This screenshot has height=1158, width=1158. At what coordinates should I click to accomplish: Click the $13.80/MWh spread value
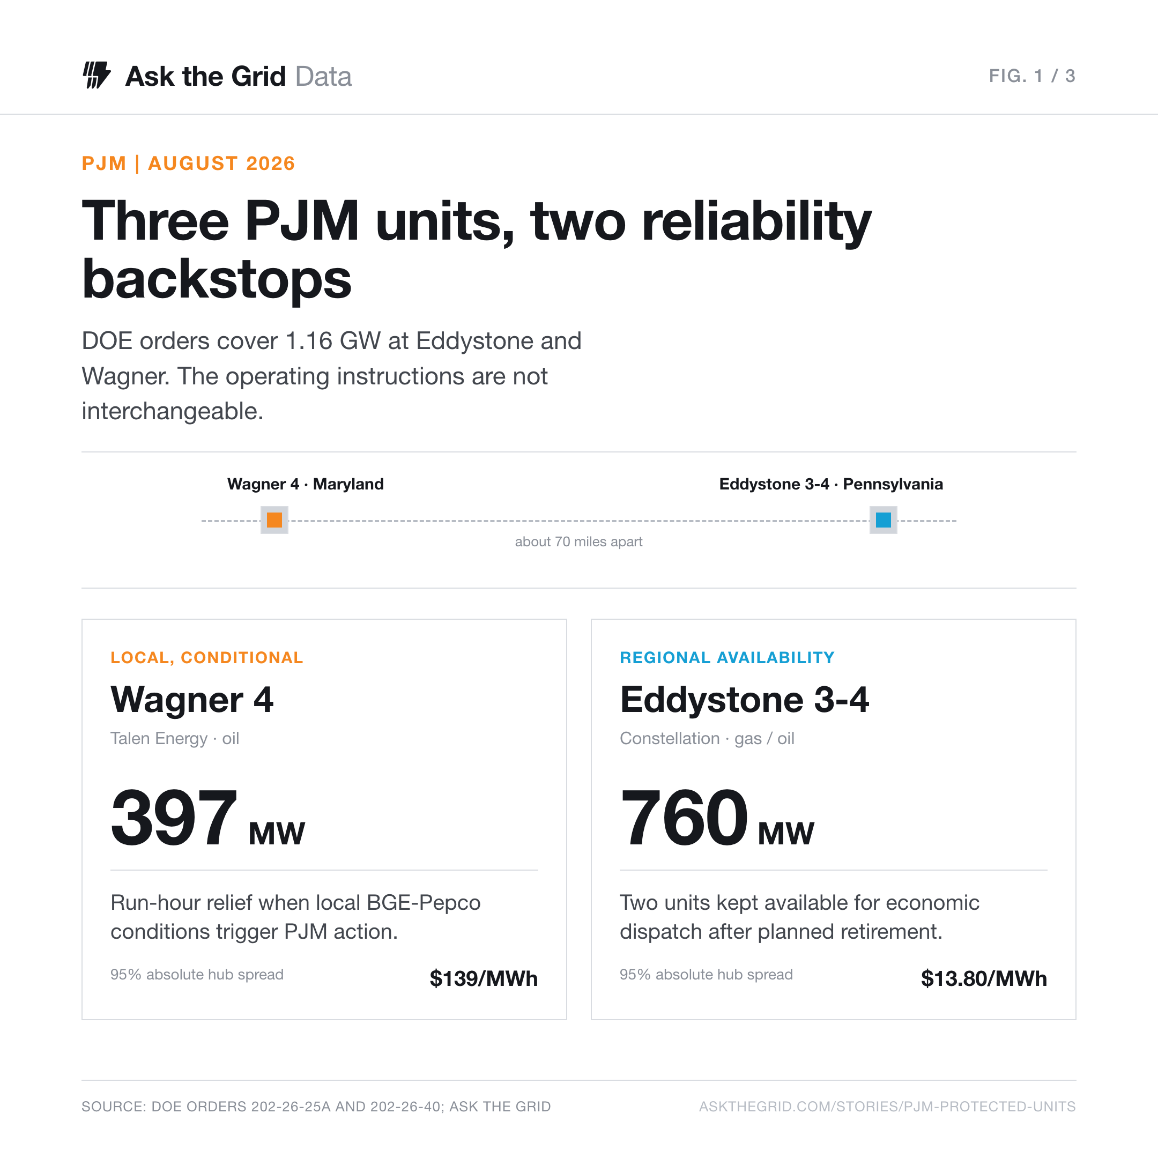click(984, 978)
